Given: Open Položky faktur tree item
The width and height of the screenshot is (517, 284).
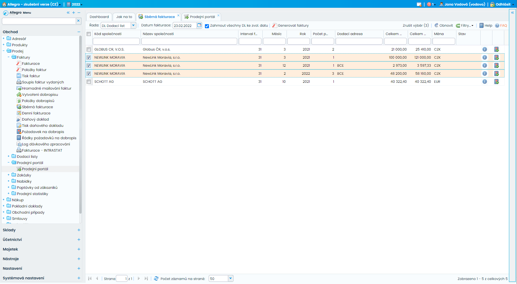Looking at the screenshot, I should tap(31, 70).
